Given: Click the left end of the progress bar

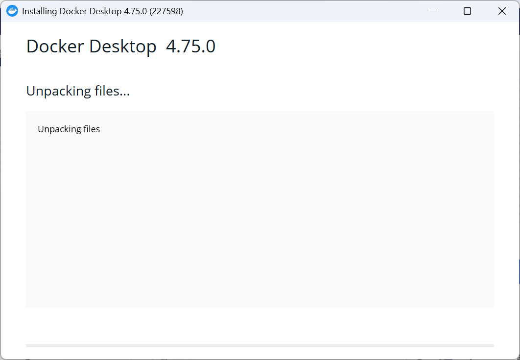Looking at the screenshot, I should [x=28, y=346].
